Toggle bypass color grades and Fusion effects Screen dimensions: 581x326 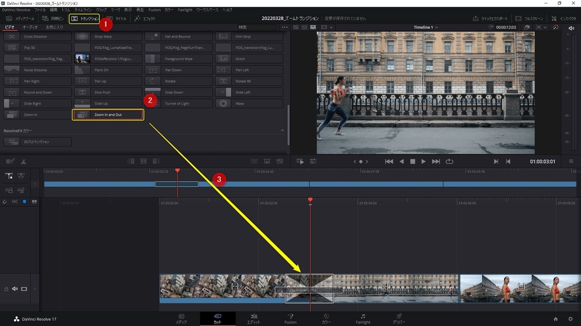tap(556, 28)
